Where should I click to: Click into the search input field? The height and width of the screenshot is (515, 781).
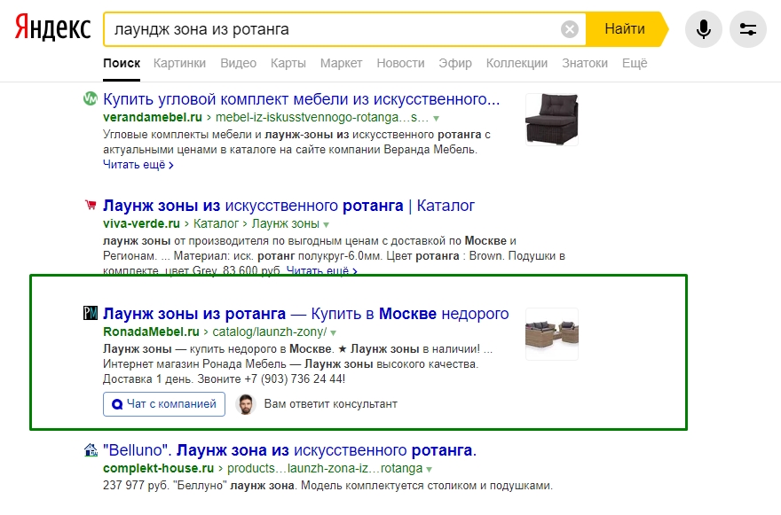click(x=328, y=30)
